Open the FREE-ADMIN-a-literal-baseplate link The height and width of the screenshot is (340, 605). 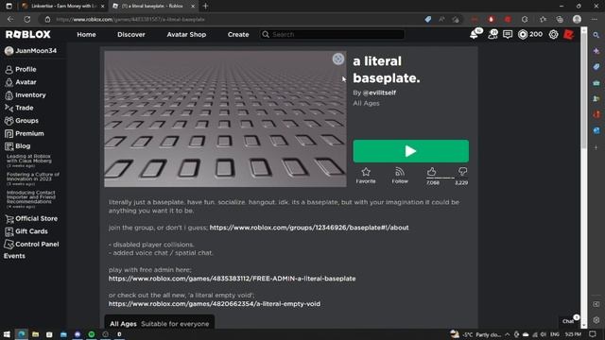(x=232, y=279)
